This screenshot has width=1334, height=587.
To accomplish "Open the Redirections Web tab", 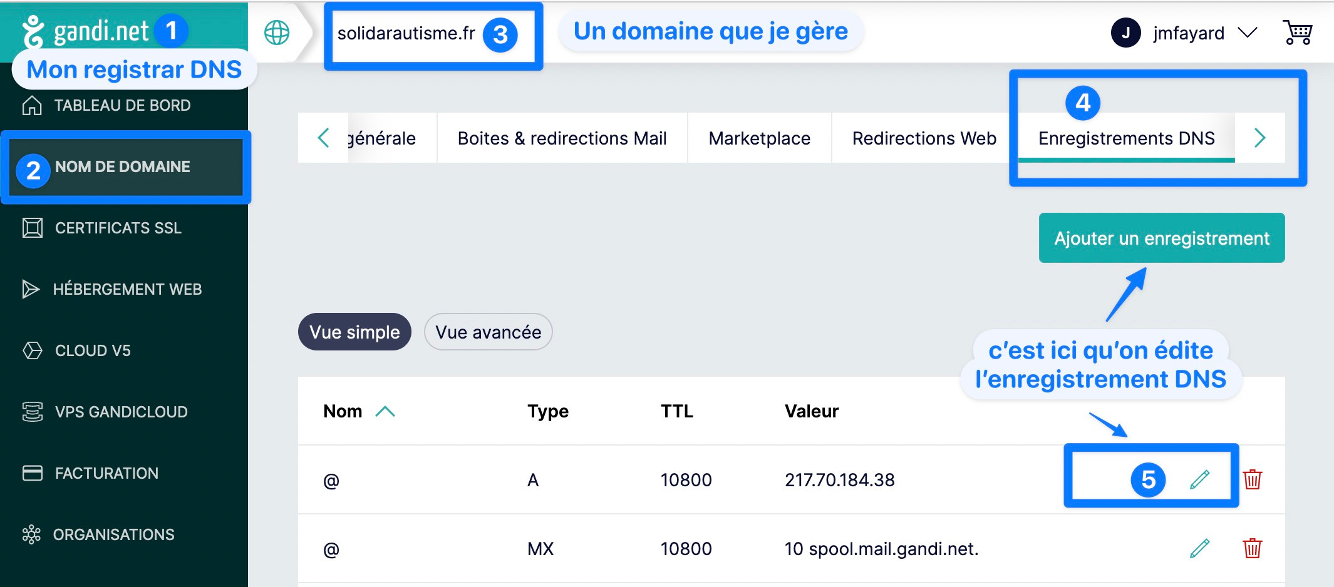I will [x=924, y=138].
